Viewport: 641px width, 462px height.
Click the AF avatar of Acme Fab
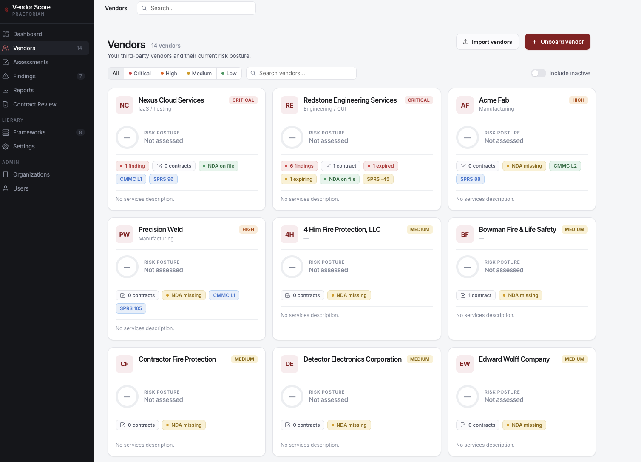pyautogui.click(x=465, y=105)
